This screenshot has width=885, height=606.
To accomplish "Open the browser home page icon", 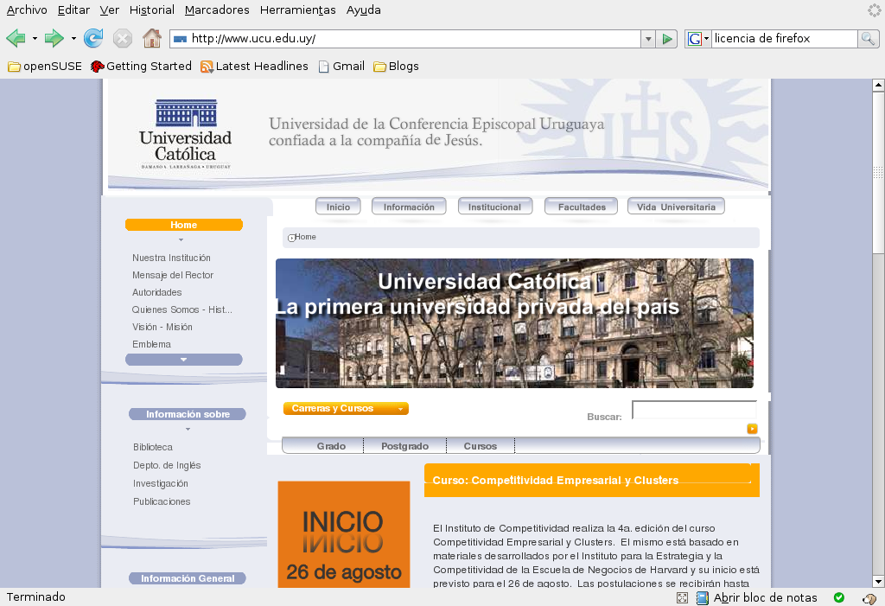I will tap(152, 38).
